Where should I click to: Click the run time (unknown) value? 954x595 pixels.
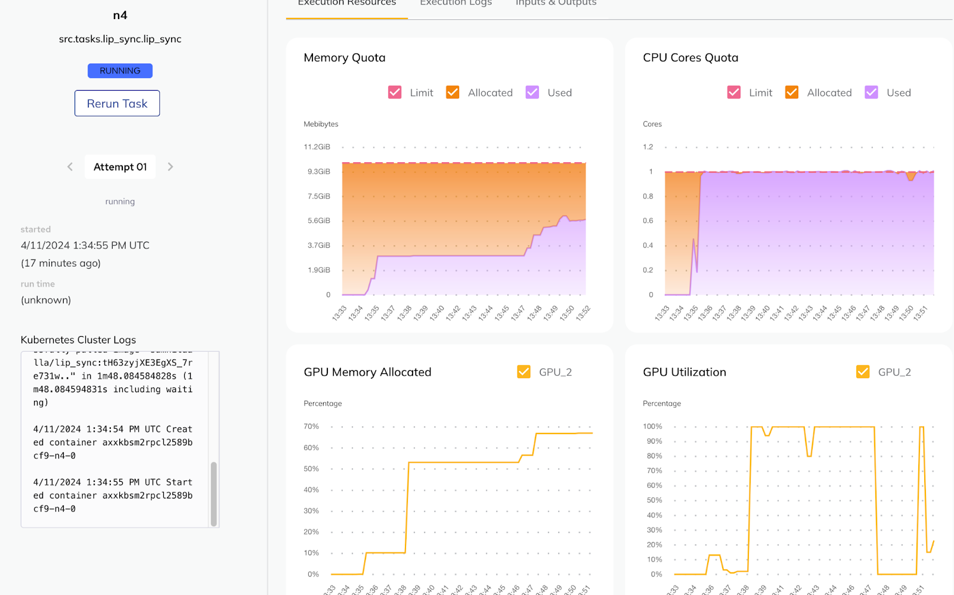[46, 300]
